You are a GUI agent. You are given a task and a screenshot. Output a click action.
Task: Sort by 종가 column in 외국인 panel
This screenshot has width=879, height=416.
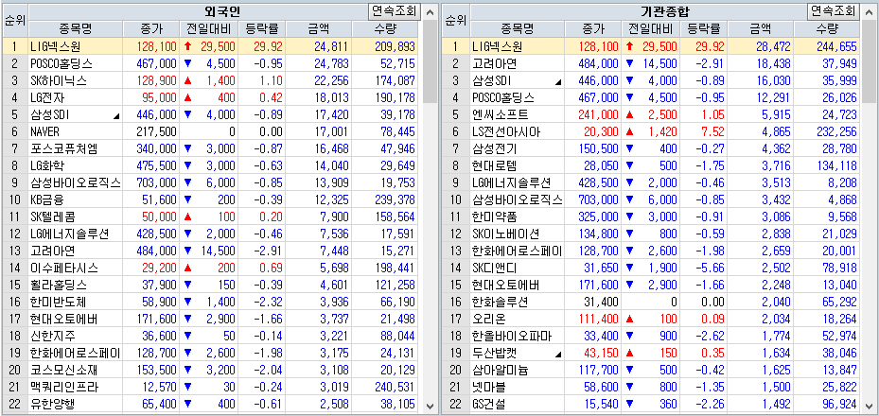click(x=153, y=29)
